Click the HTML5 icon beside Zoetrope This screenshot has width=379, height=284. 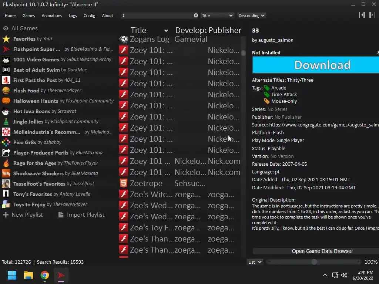(x=124, y=183)
